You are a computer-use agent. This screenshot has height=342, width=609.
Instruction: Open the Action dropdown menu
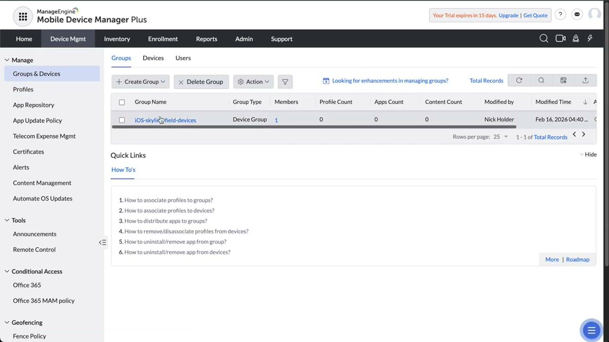[253, 82]
